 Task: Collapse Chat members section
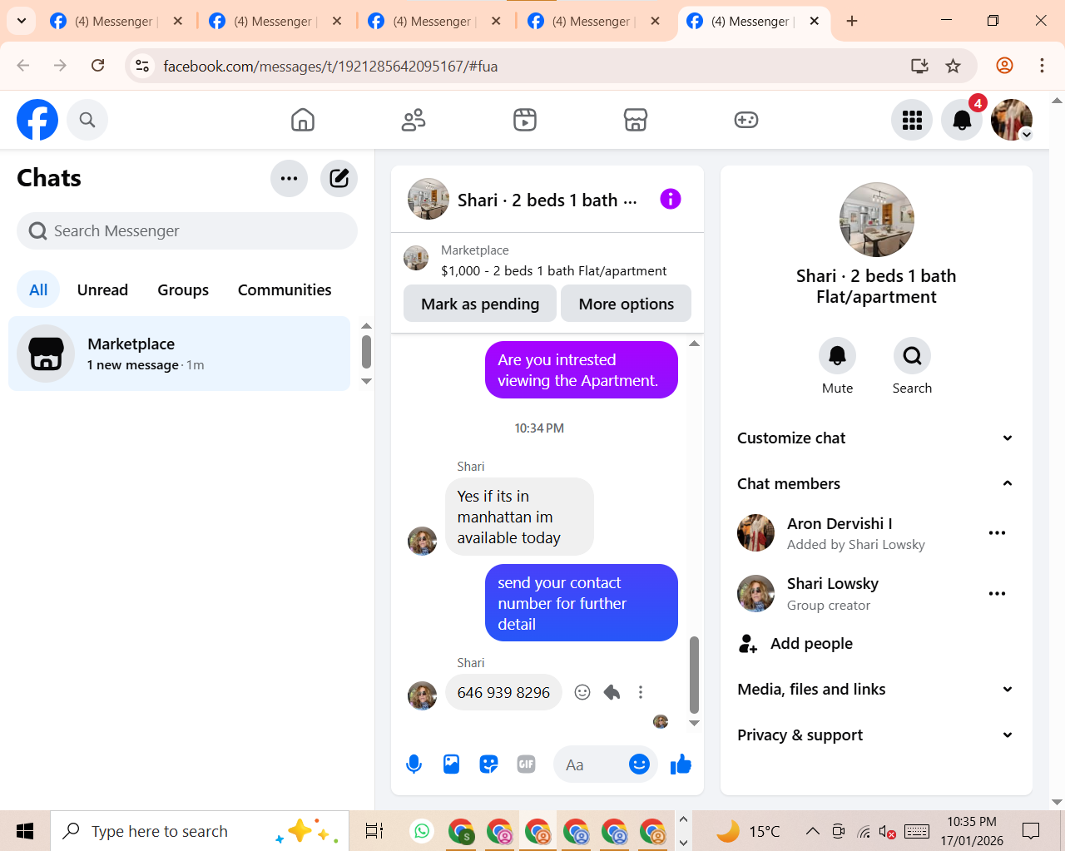pos(875,483)
